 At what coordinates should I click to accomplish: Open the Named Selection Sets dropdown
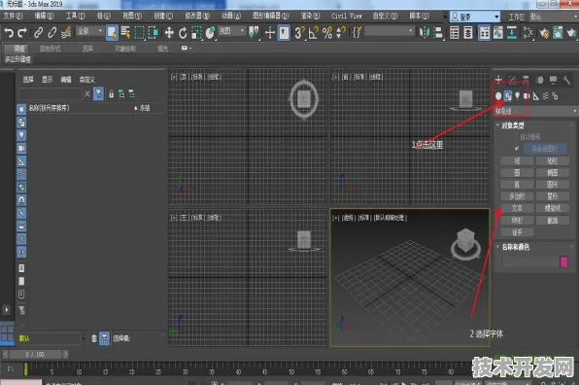[x=390, y=31]
